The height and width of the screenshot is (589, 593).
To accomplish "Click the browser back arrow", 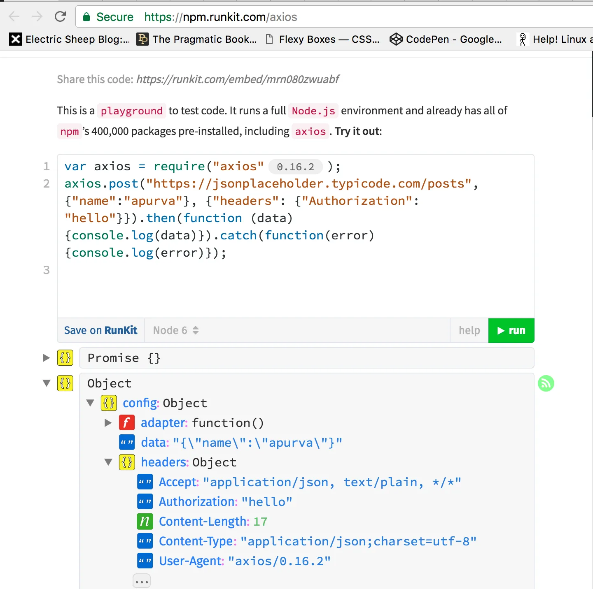I will (x=14, y=17).
